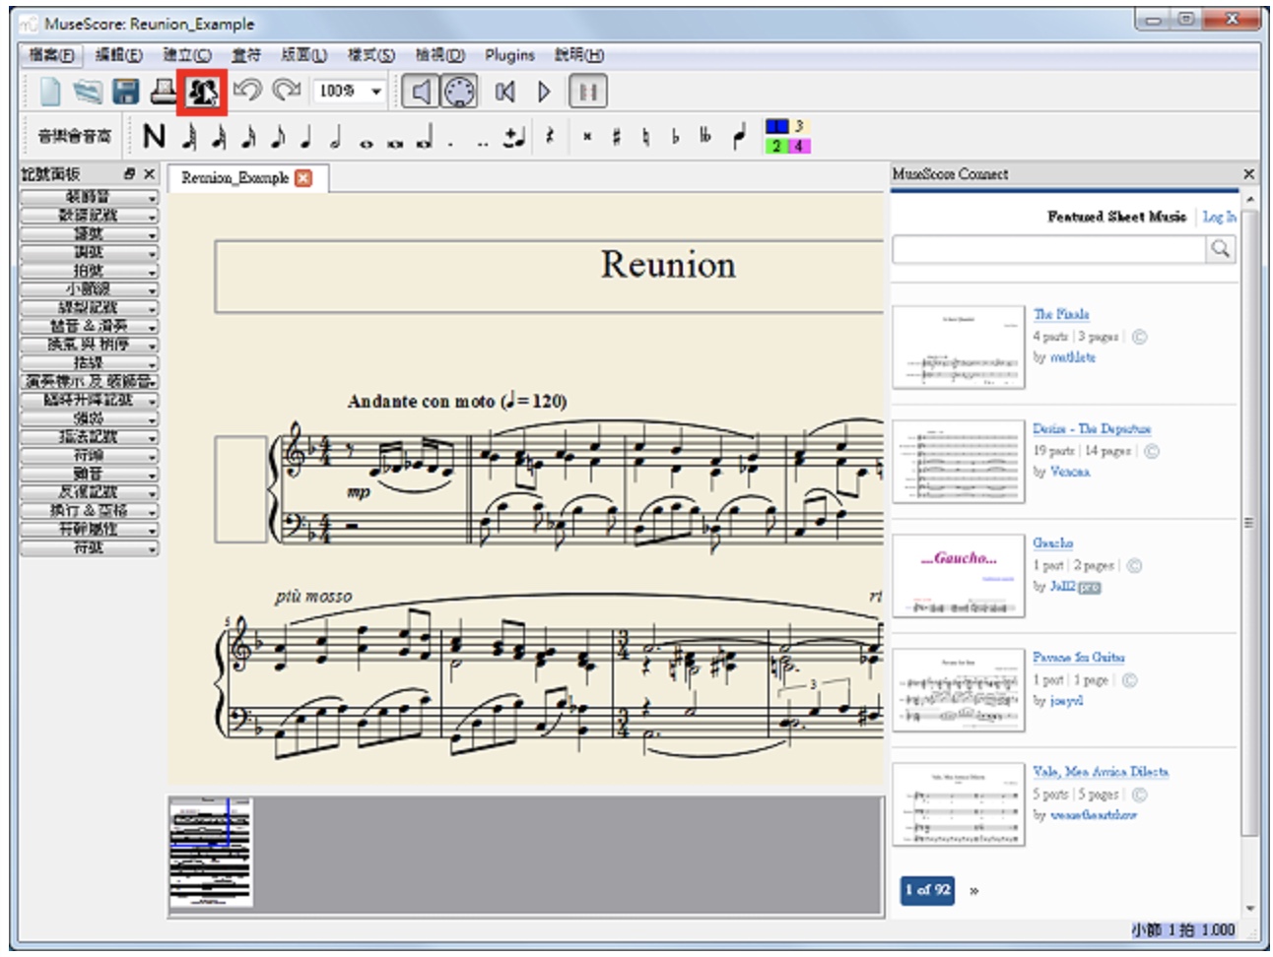
Task: Open the 檔案(F) file menu
Action: (51, 55)
